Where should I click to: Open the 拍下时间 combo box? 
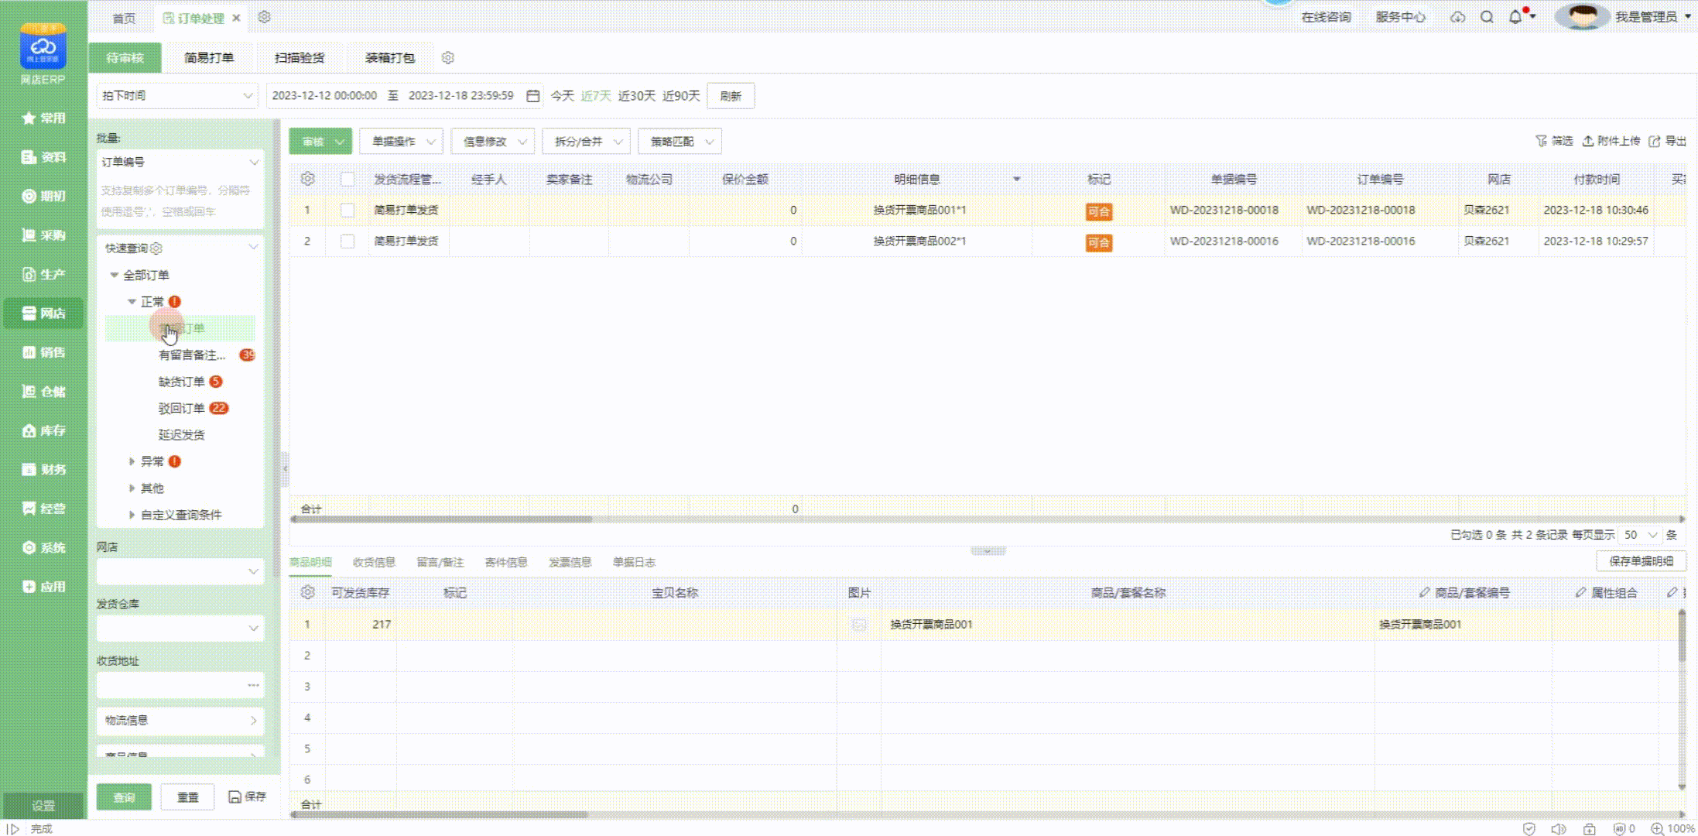click(x=177, y=96)
